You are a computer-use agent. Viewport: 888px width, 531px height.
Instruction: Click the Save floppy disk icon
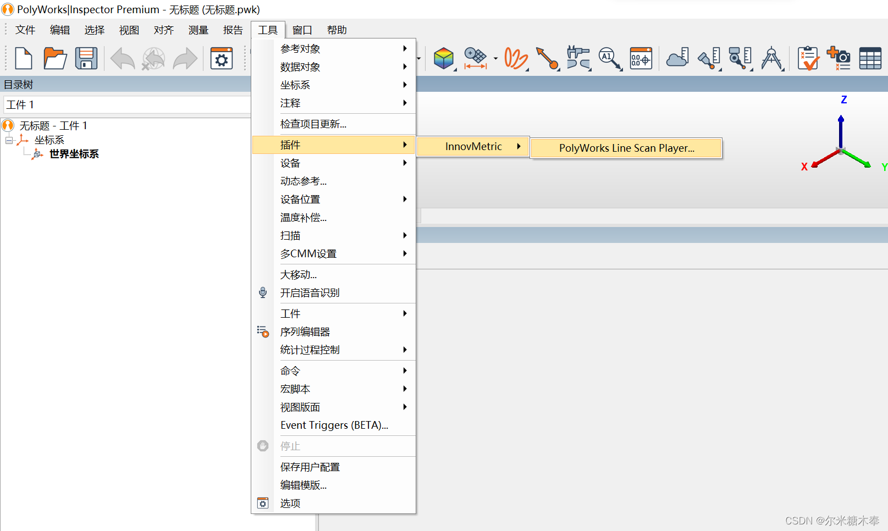tap(86, 58)
